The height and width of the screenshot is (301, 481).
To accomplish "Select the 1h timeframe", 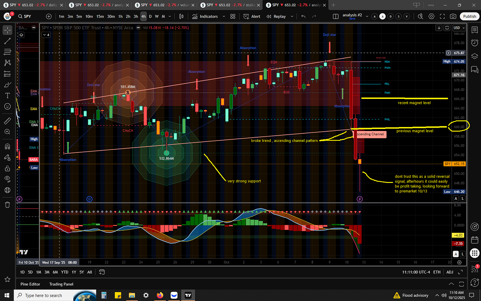I will [120, 16].
